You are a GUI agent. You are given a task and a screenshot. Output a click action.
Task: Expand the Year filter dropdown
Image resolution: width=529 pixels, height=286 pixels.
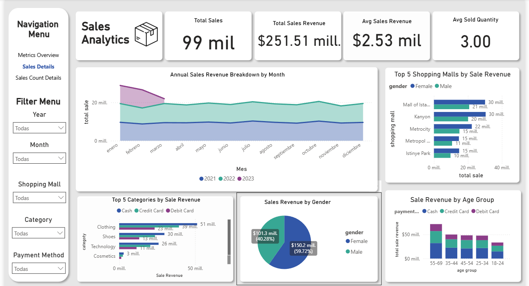pos(39,128)
